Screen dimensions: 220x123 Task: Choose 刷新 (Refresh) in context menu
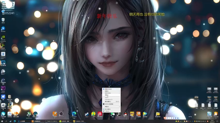[x=111, y=95]
